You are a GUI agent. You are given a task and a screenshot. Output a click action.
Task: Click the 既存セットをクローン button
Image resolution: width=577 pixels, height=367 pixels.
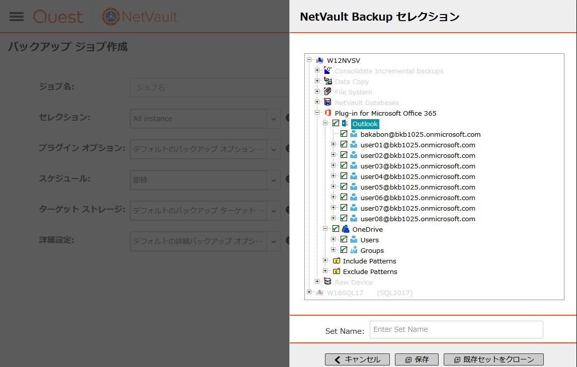[x=493, y=359]
